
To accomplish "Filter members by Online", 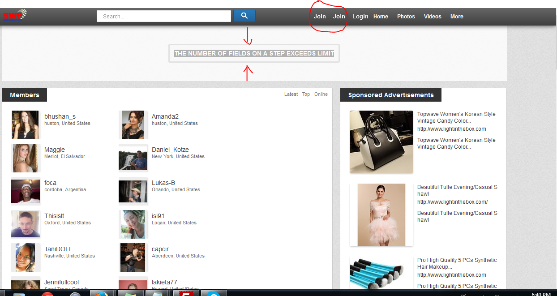I will [x=321, y=94].
